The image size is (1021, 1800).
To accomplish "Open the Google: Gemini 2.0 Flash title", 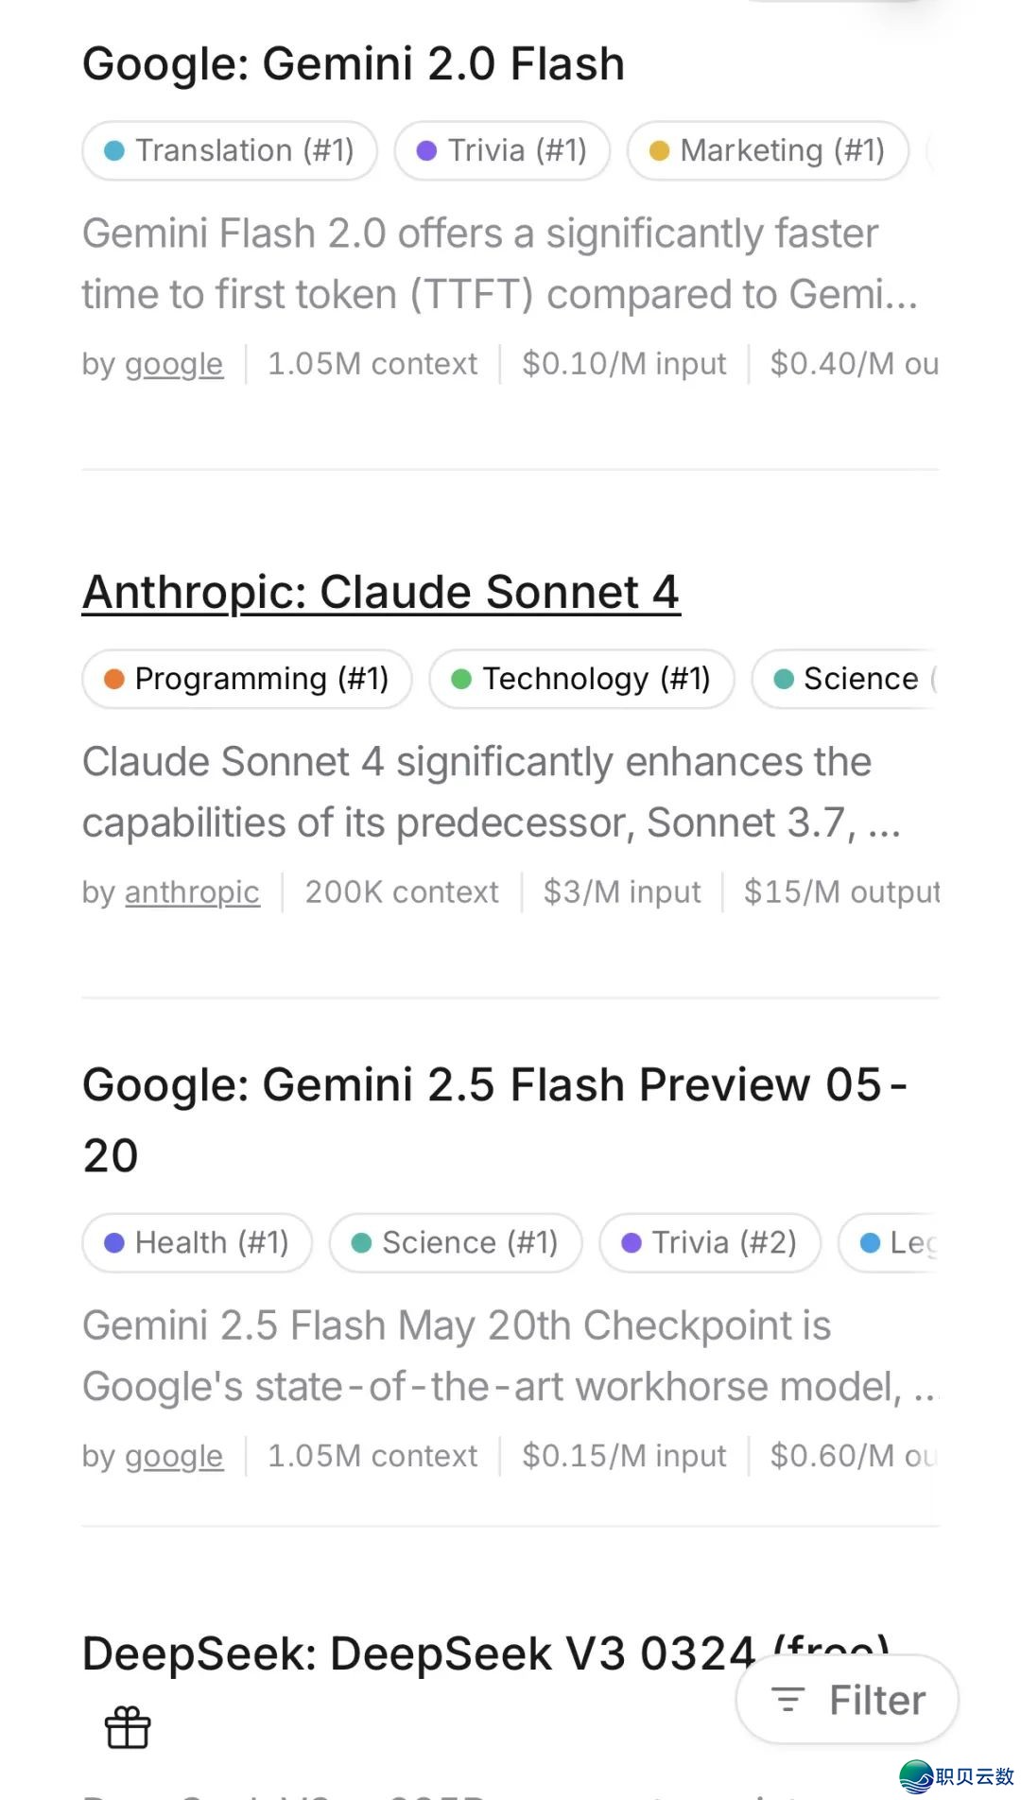I will point(354,64).
